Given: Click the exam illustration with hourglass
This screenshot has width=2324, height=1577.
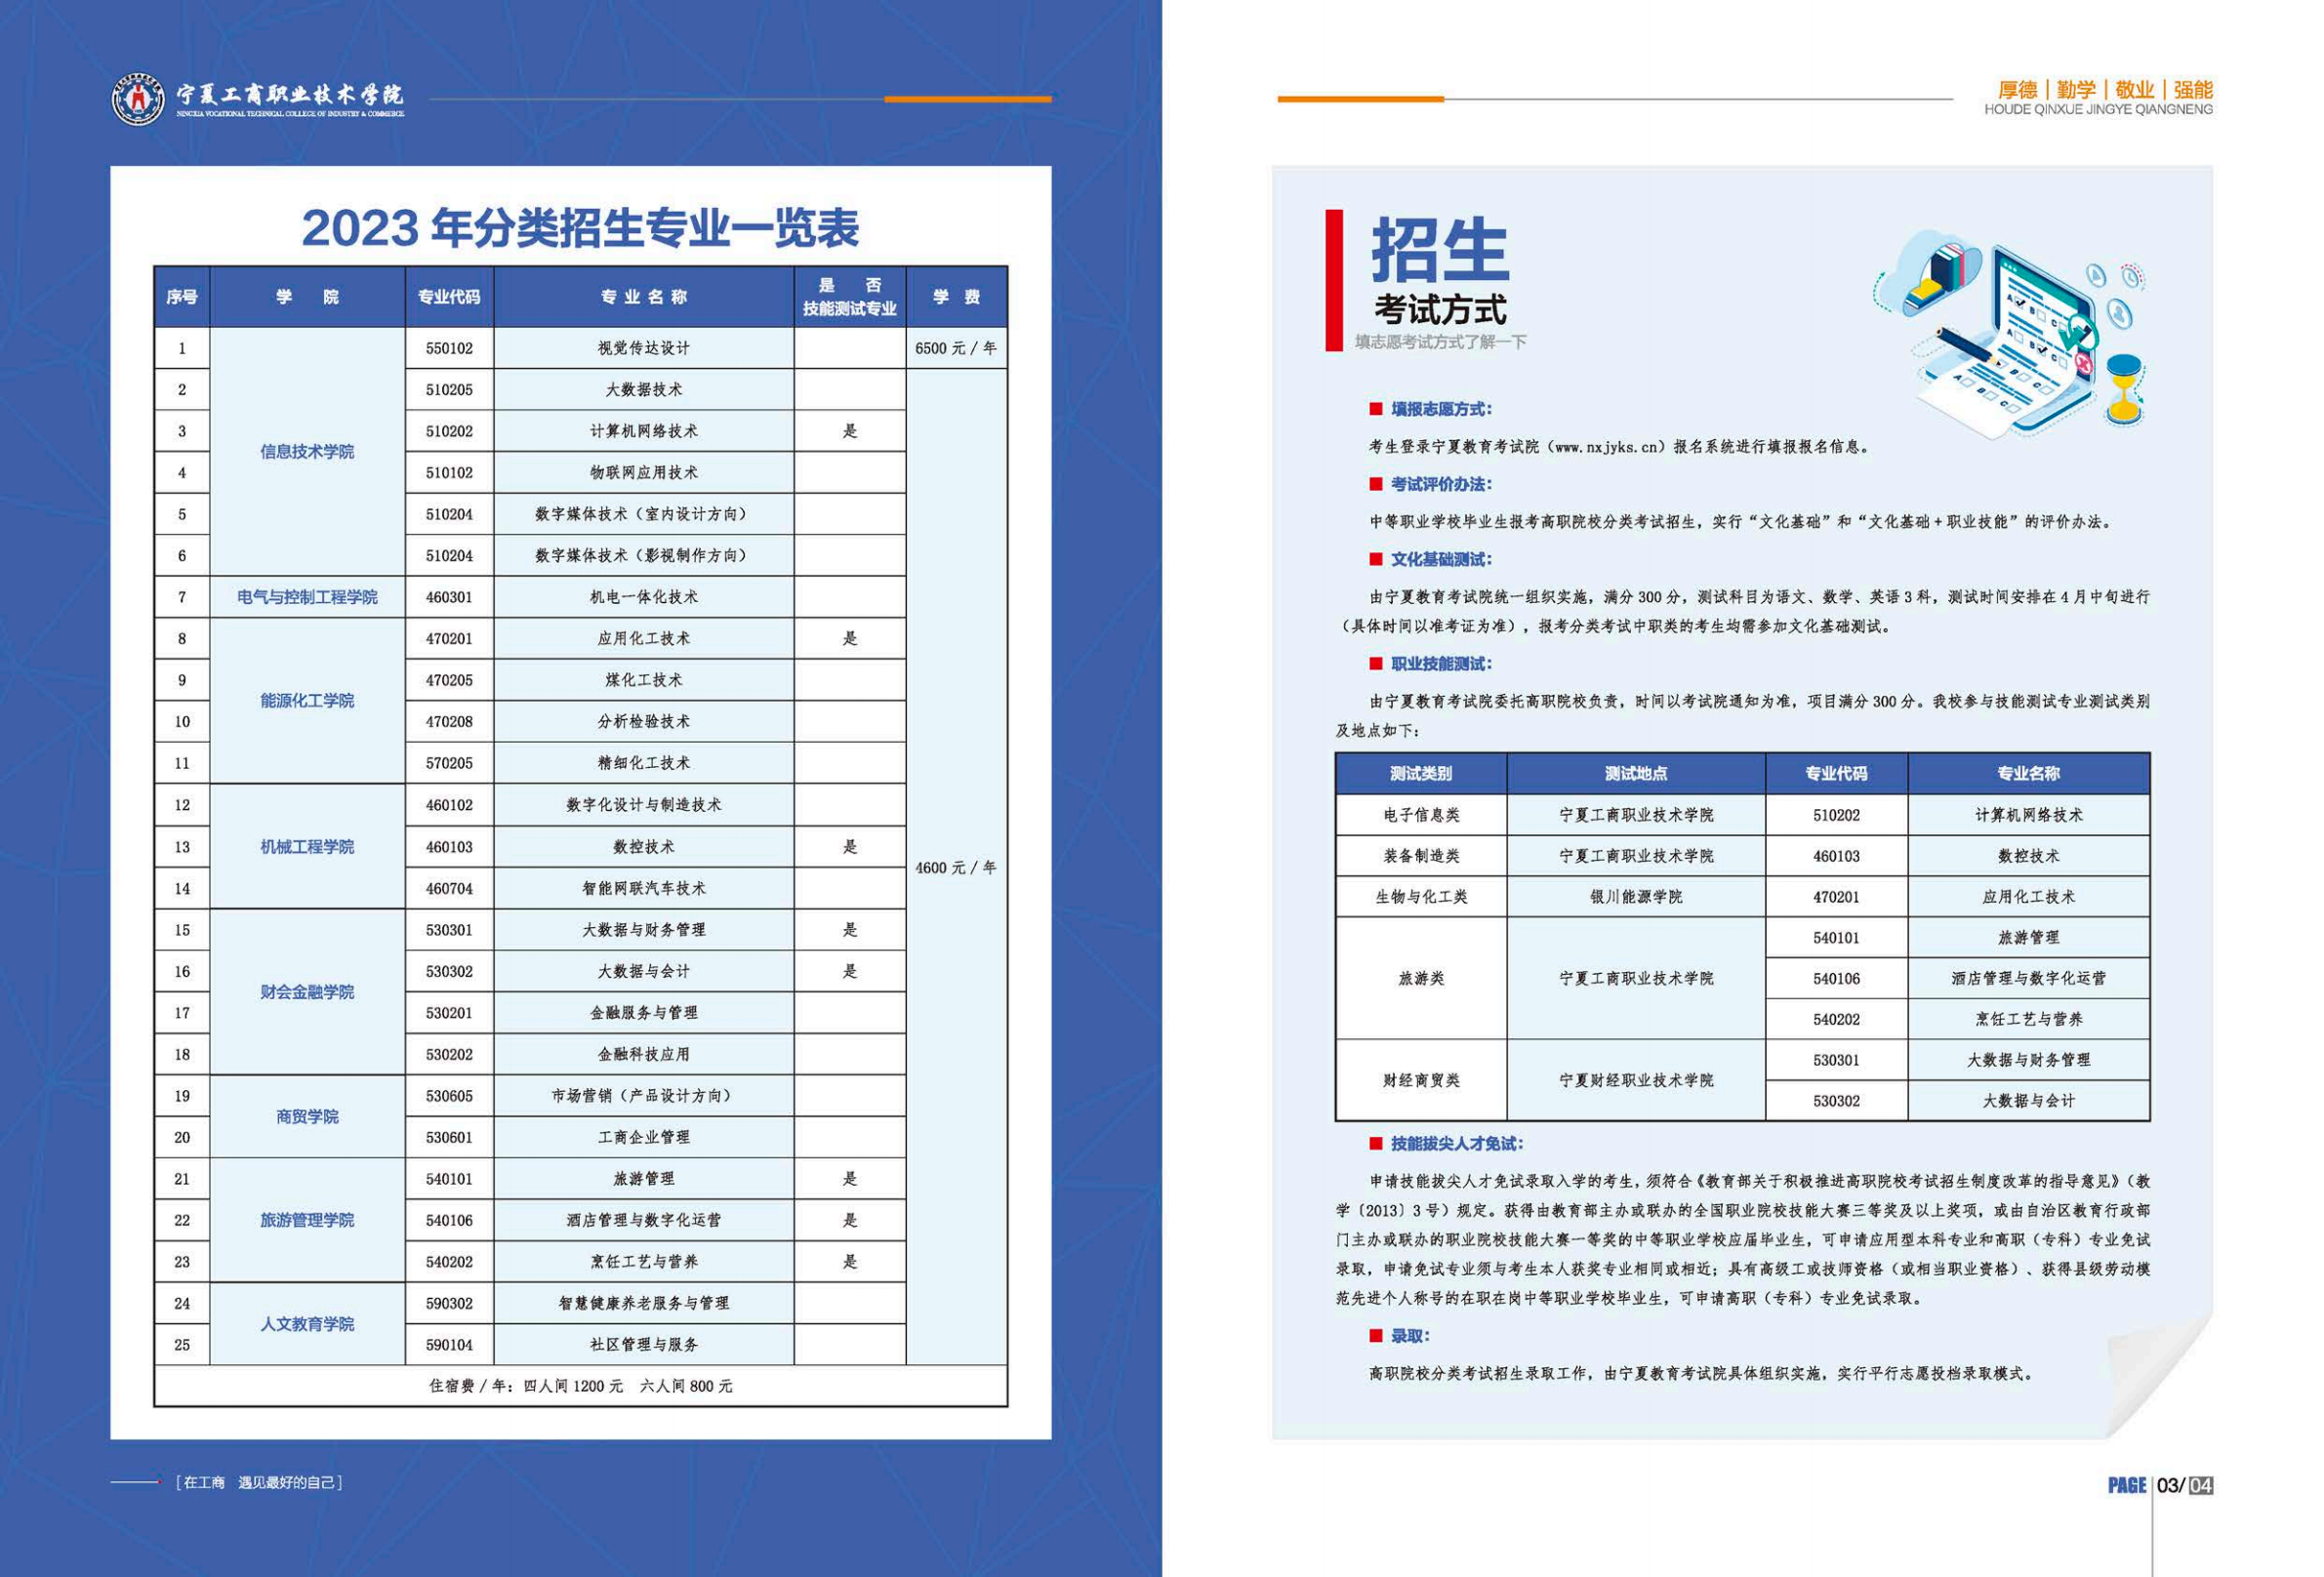Looking at the screenshot, I should click(2011, 334).
